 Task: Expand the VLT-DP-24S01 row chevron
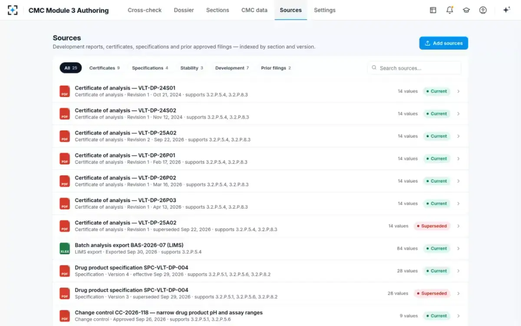[x=458, y=91]
